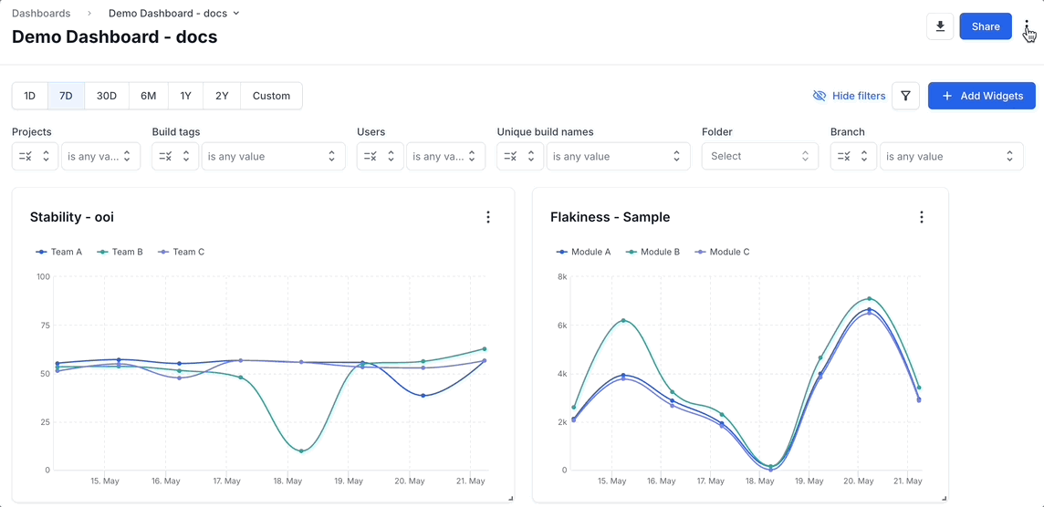Image resolution: width=1044 pixels, height=507 pixels.
Task: Open the dashboard three-dot options menu
Action: 1027,26
